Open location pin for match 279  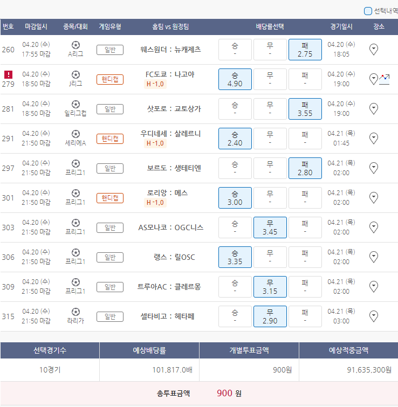click(373, 79)
